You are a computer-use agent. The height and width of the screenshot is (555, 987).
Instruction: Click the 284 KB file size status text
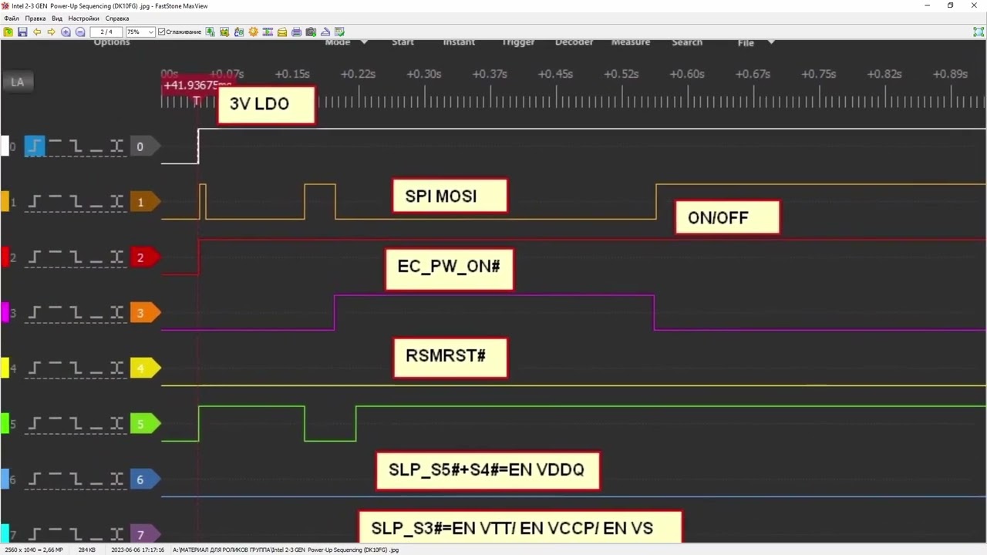point(88,550)
